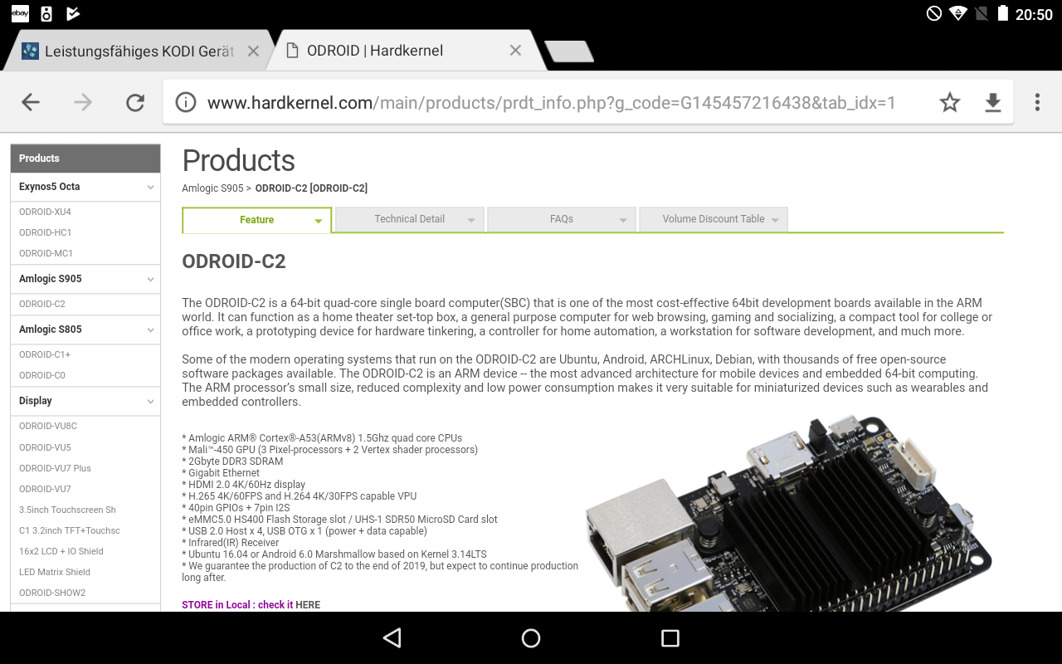Screen dimensions: 1062x664
Task: Open the checkmark store notification icon
Action: (x=73, y=13)
